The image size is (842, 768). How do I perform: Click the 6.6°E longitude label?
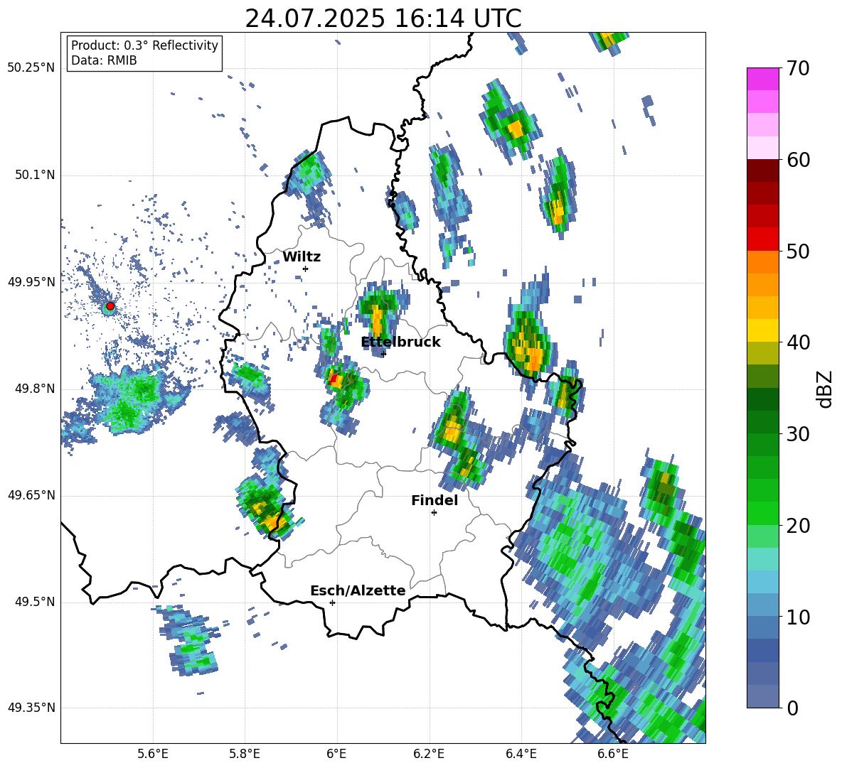613,754
